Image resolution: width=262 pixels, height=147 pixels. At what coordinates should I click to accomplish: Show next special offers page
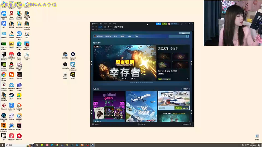192,112
